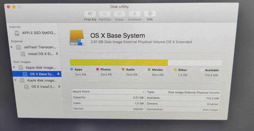Click the OS X Base System disk icon
This screenshot has width=254, height=131.
click(77, 38)
